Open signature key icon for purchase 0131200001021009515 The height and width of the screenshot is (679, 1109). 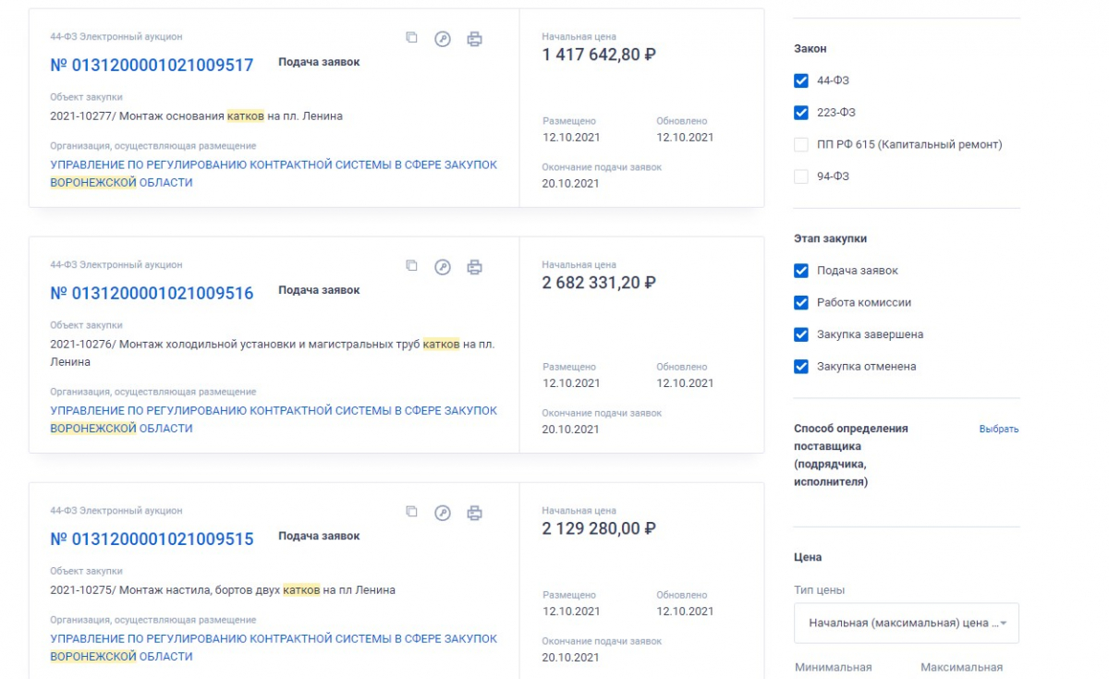tap(443, 513)
